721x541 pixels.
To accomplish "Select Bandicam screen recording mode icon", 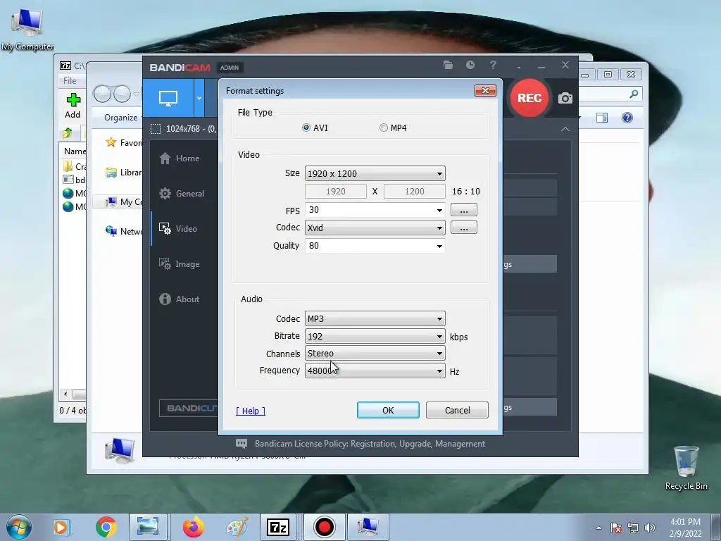I will point(168,97).
